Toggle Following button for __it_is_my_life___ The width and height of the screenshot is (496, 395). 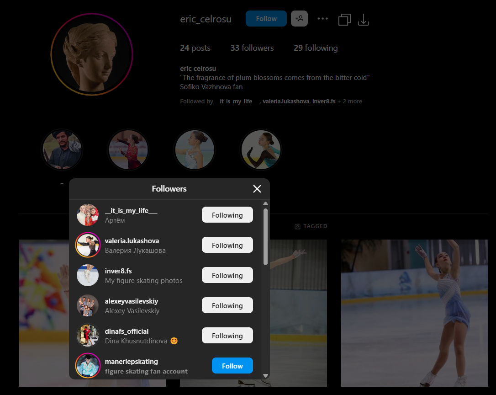[227, 215]
